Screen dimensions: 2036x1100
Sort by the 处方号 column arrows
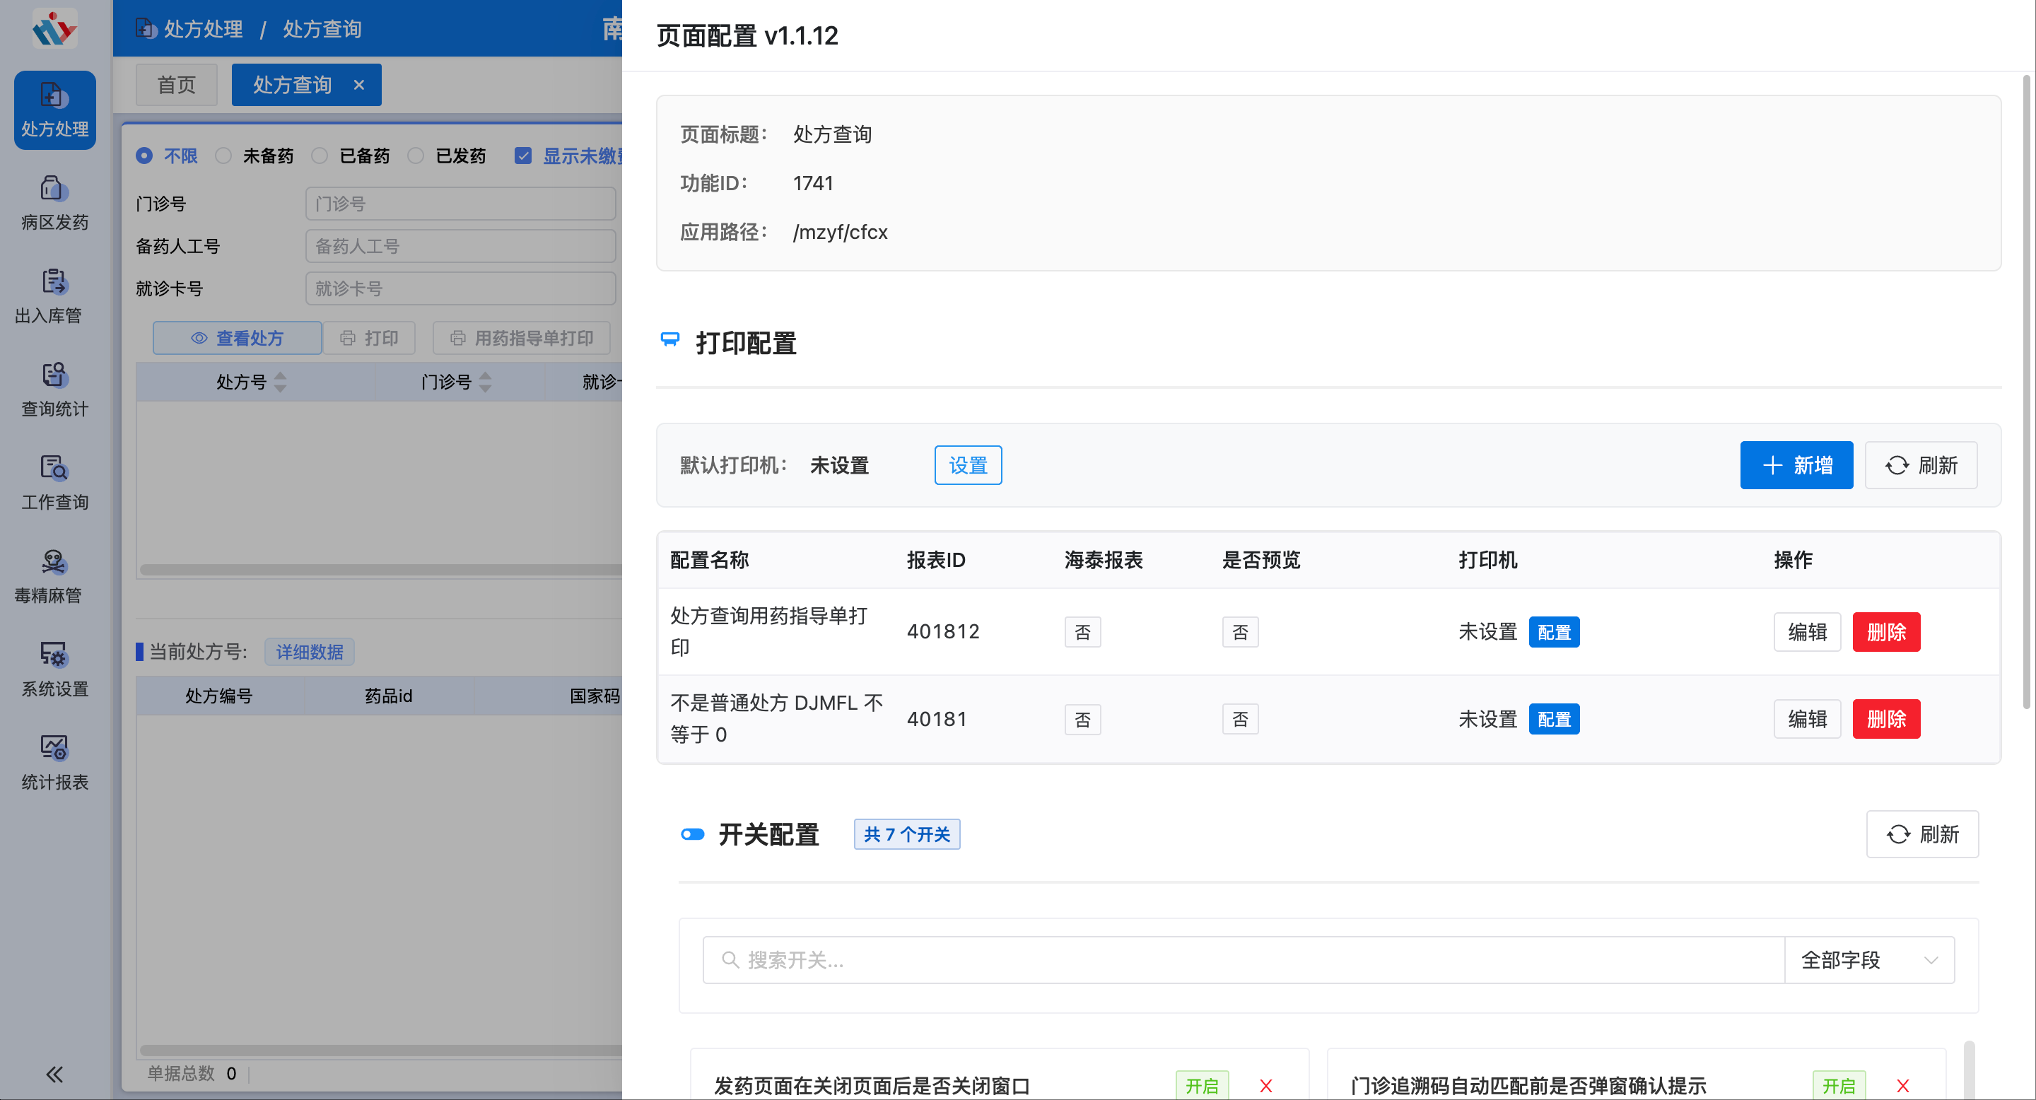click(x=280, y=382)
